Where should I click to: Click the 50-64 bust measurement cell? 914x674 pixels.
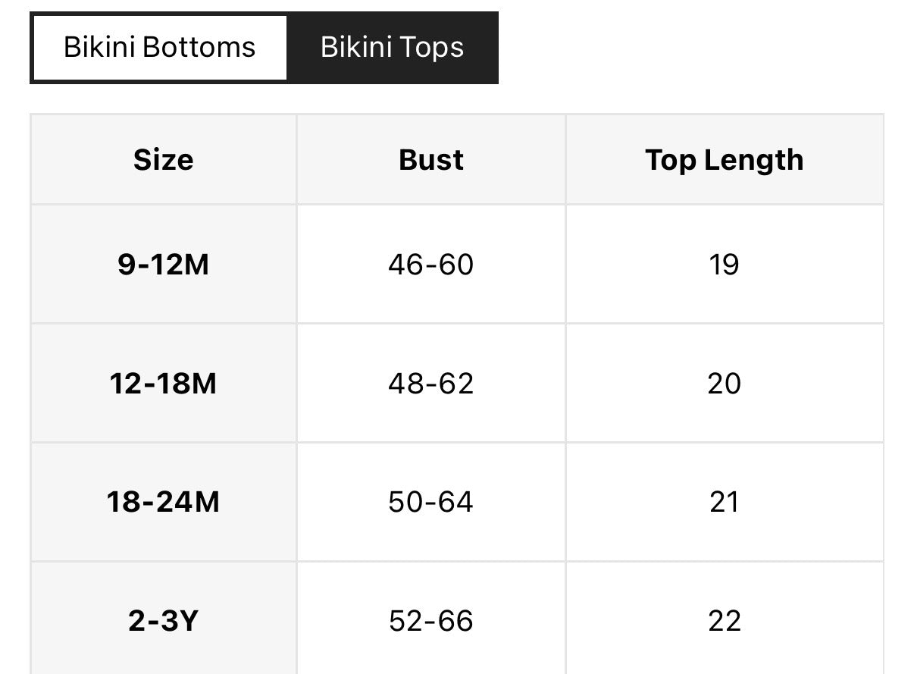click(430, 502)
